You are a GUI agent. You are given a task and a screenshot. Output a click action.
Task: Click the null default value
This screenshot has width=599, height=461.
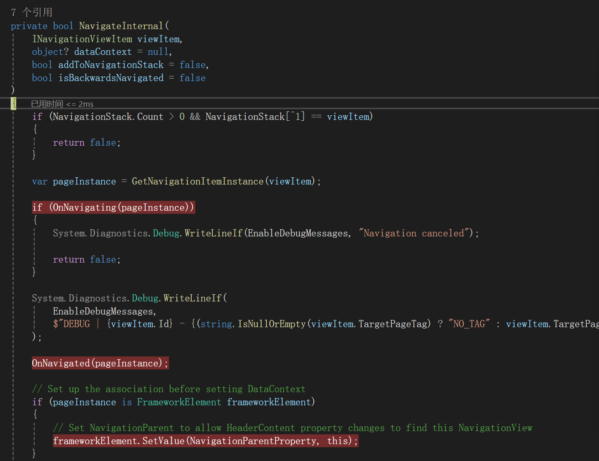pyautogui.click(x=158, y=52)
